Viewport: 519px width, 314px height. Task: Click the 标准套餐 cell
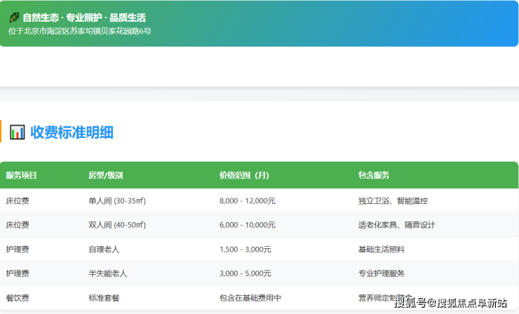click(102, 298)
